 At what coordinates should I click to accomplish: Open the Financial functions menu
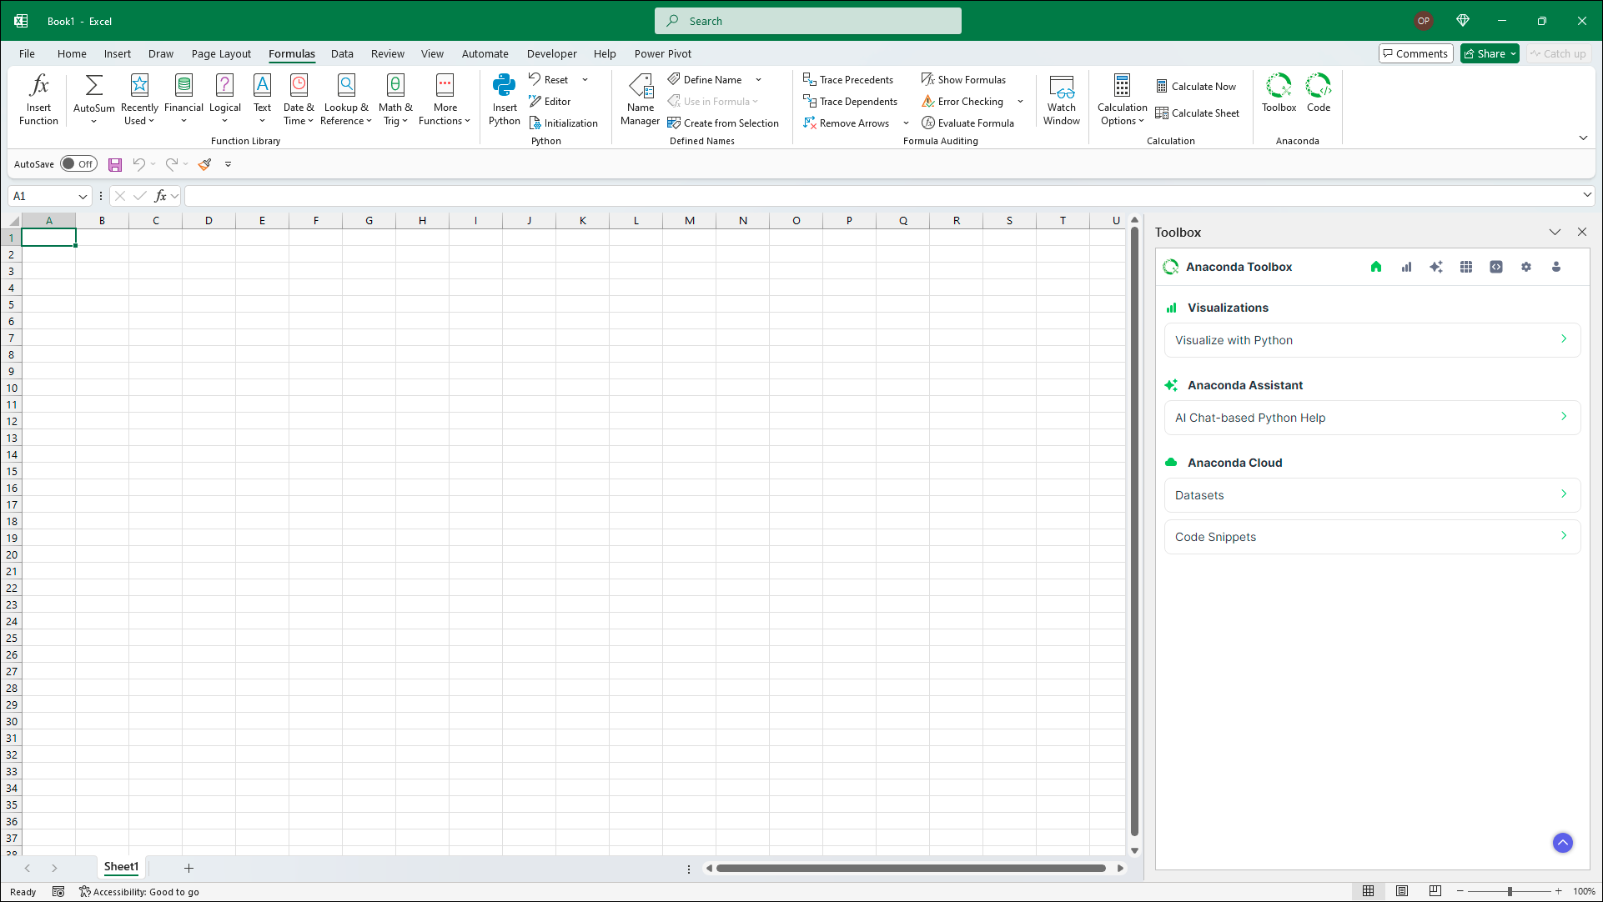pos(183,99)
